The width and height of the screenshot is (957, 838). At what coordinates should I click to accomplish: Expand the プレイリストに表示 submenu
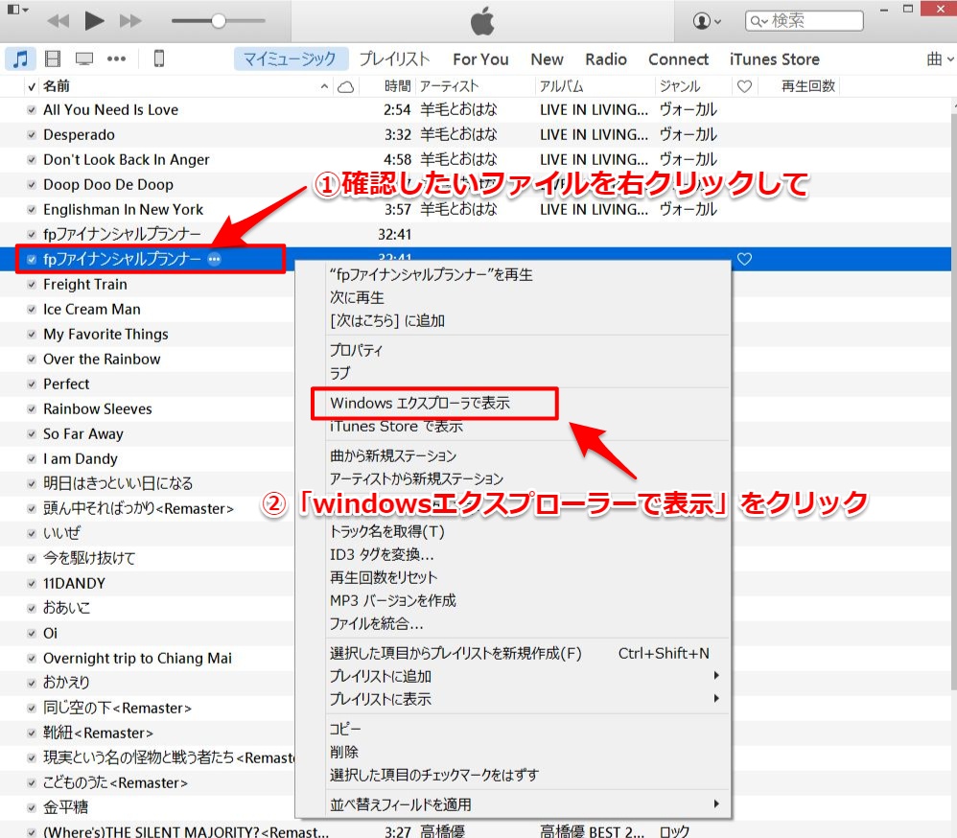[381, 700]
